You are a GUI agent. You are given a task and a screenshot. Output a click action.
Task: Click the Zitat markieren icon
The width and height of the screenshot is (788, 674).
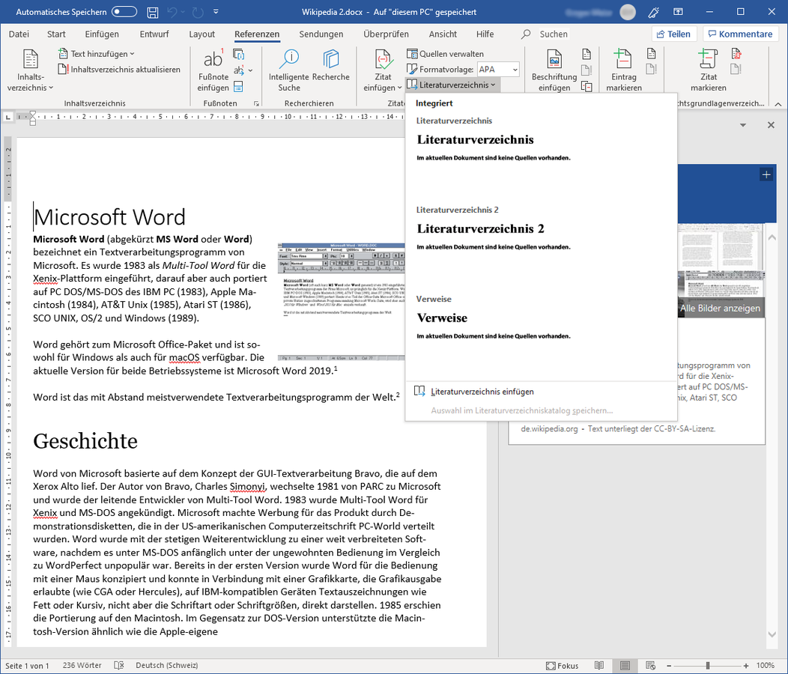pyautogui.click(x=708, y=61)
